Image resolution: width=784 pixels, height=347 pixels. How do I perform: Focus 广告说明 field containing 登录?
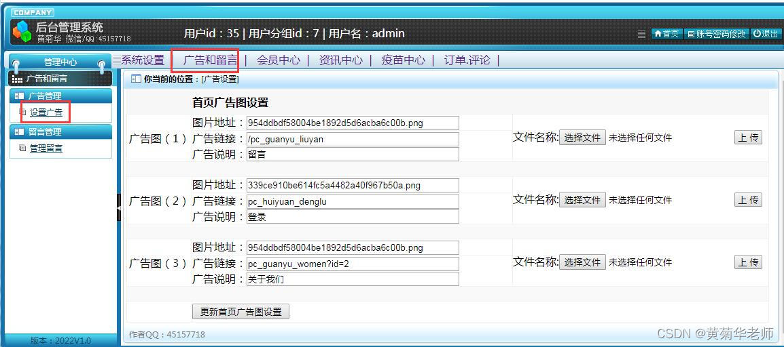tap(353, 216)
